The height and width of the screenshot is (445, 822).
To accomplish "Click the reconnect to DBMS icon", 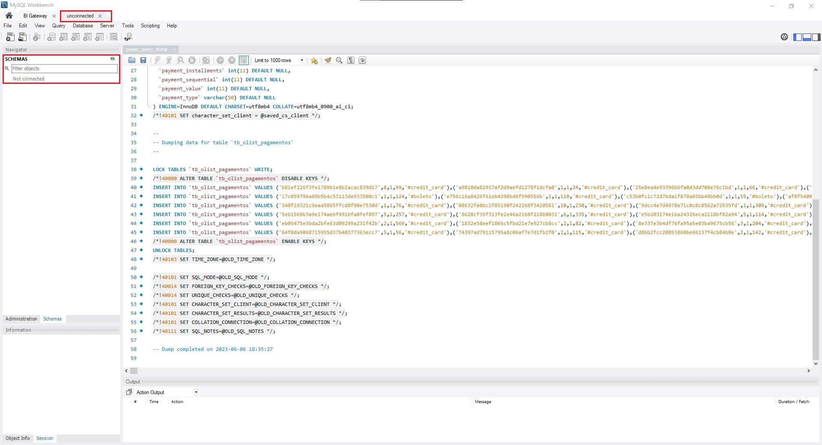I will 128,37.
